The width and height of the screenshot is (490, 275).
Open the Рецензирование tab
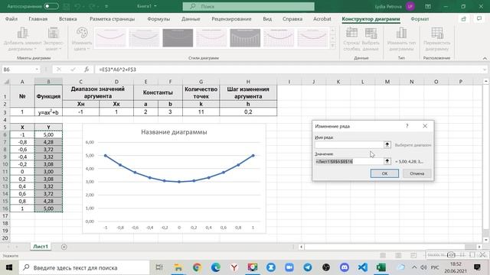[231, 19]
